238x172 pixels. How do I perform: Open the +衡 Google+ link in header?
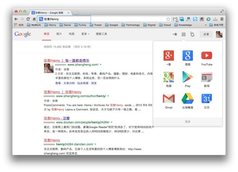click(x=175, y=34)
